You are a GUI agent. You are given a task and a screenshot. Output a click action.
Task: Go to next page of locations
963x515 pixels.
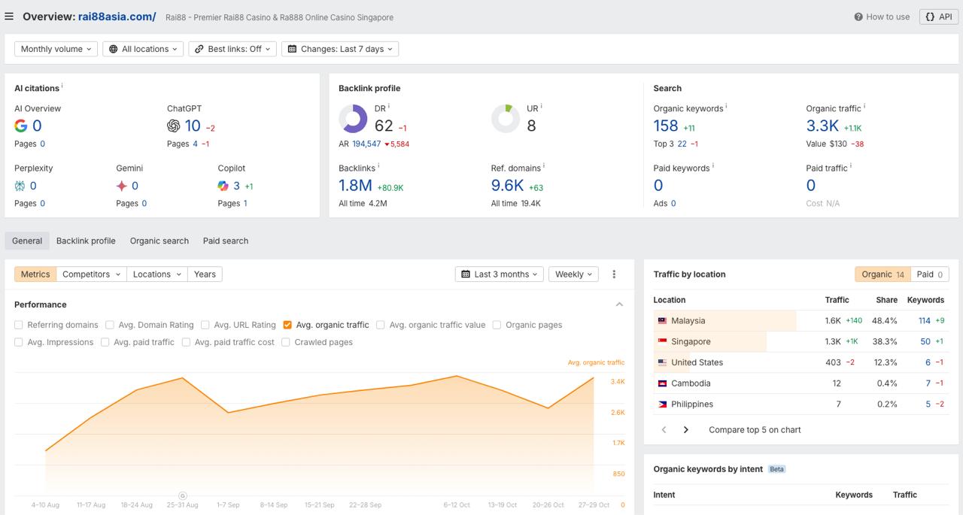685,430
